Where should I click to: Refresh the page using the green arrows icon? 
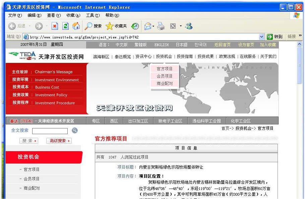[x=66, y=26]
